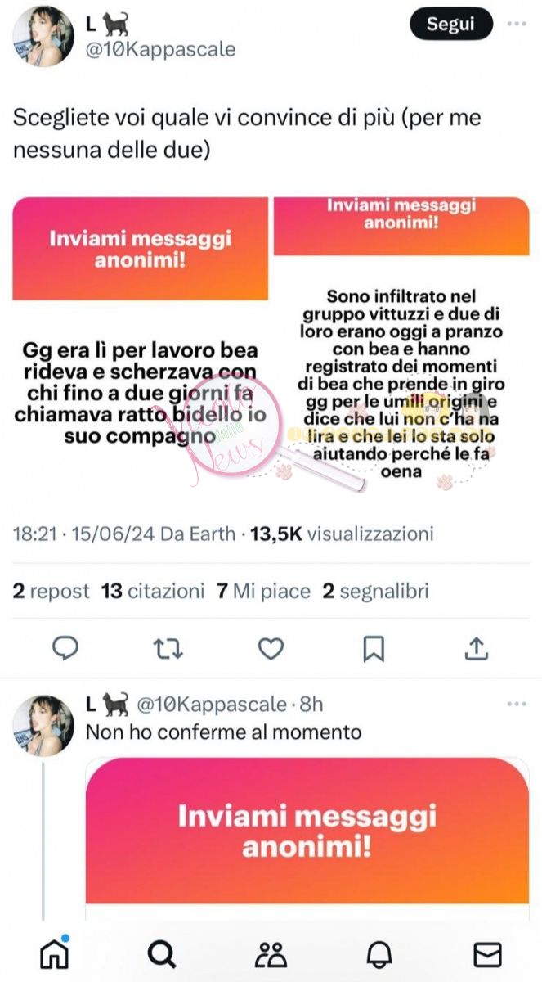
Task: Follow the account with the Segui button
Action: (451, 25)
